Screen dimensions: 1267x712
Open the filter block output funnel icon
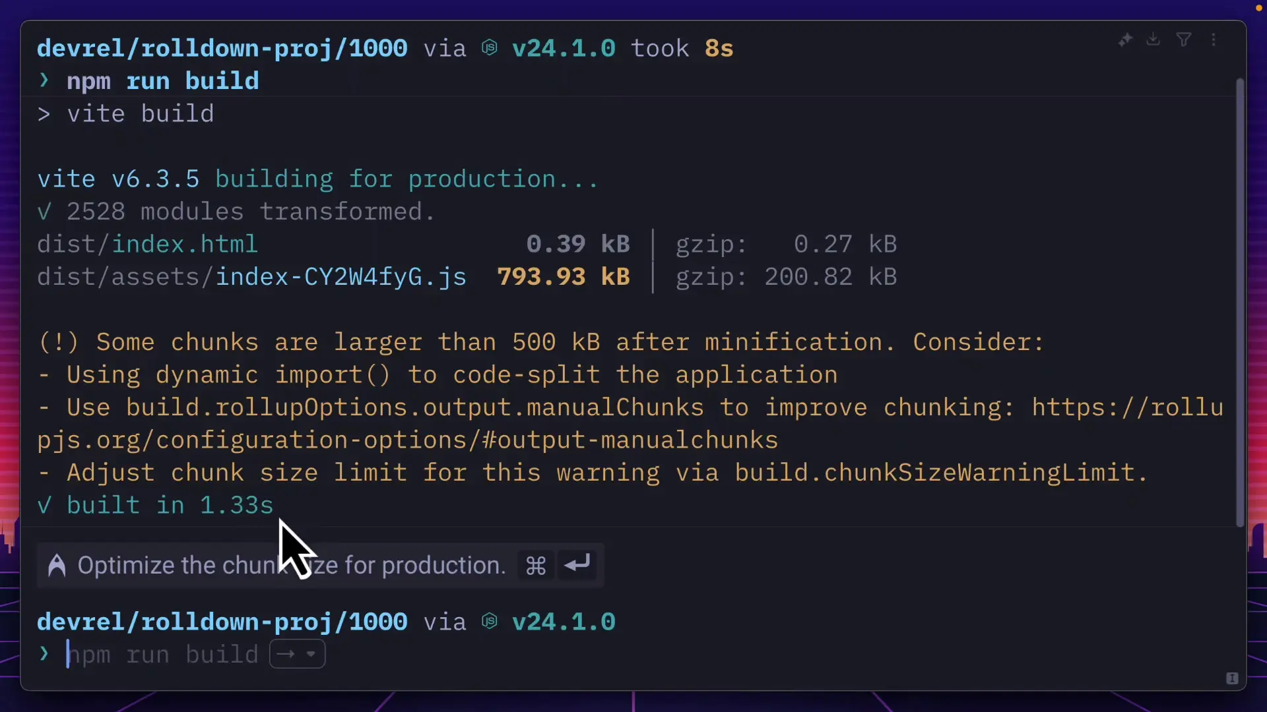(x=1185, y=40)
